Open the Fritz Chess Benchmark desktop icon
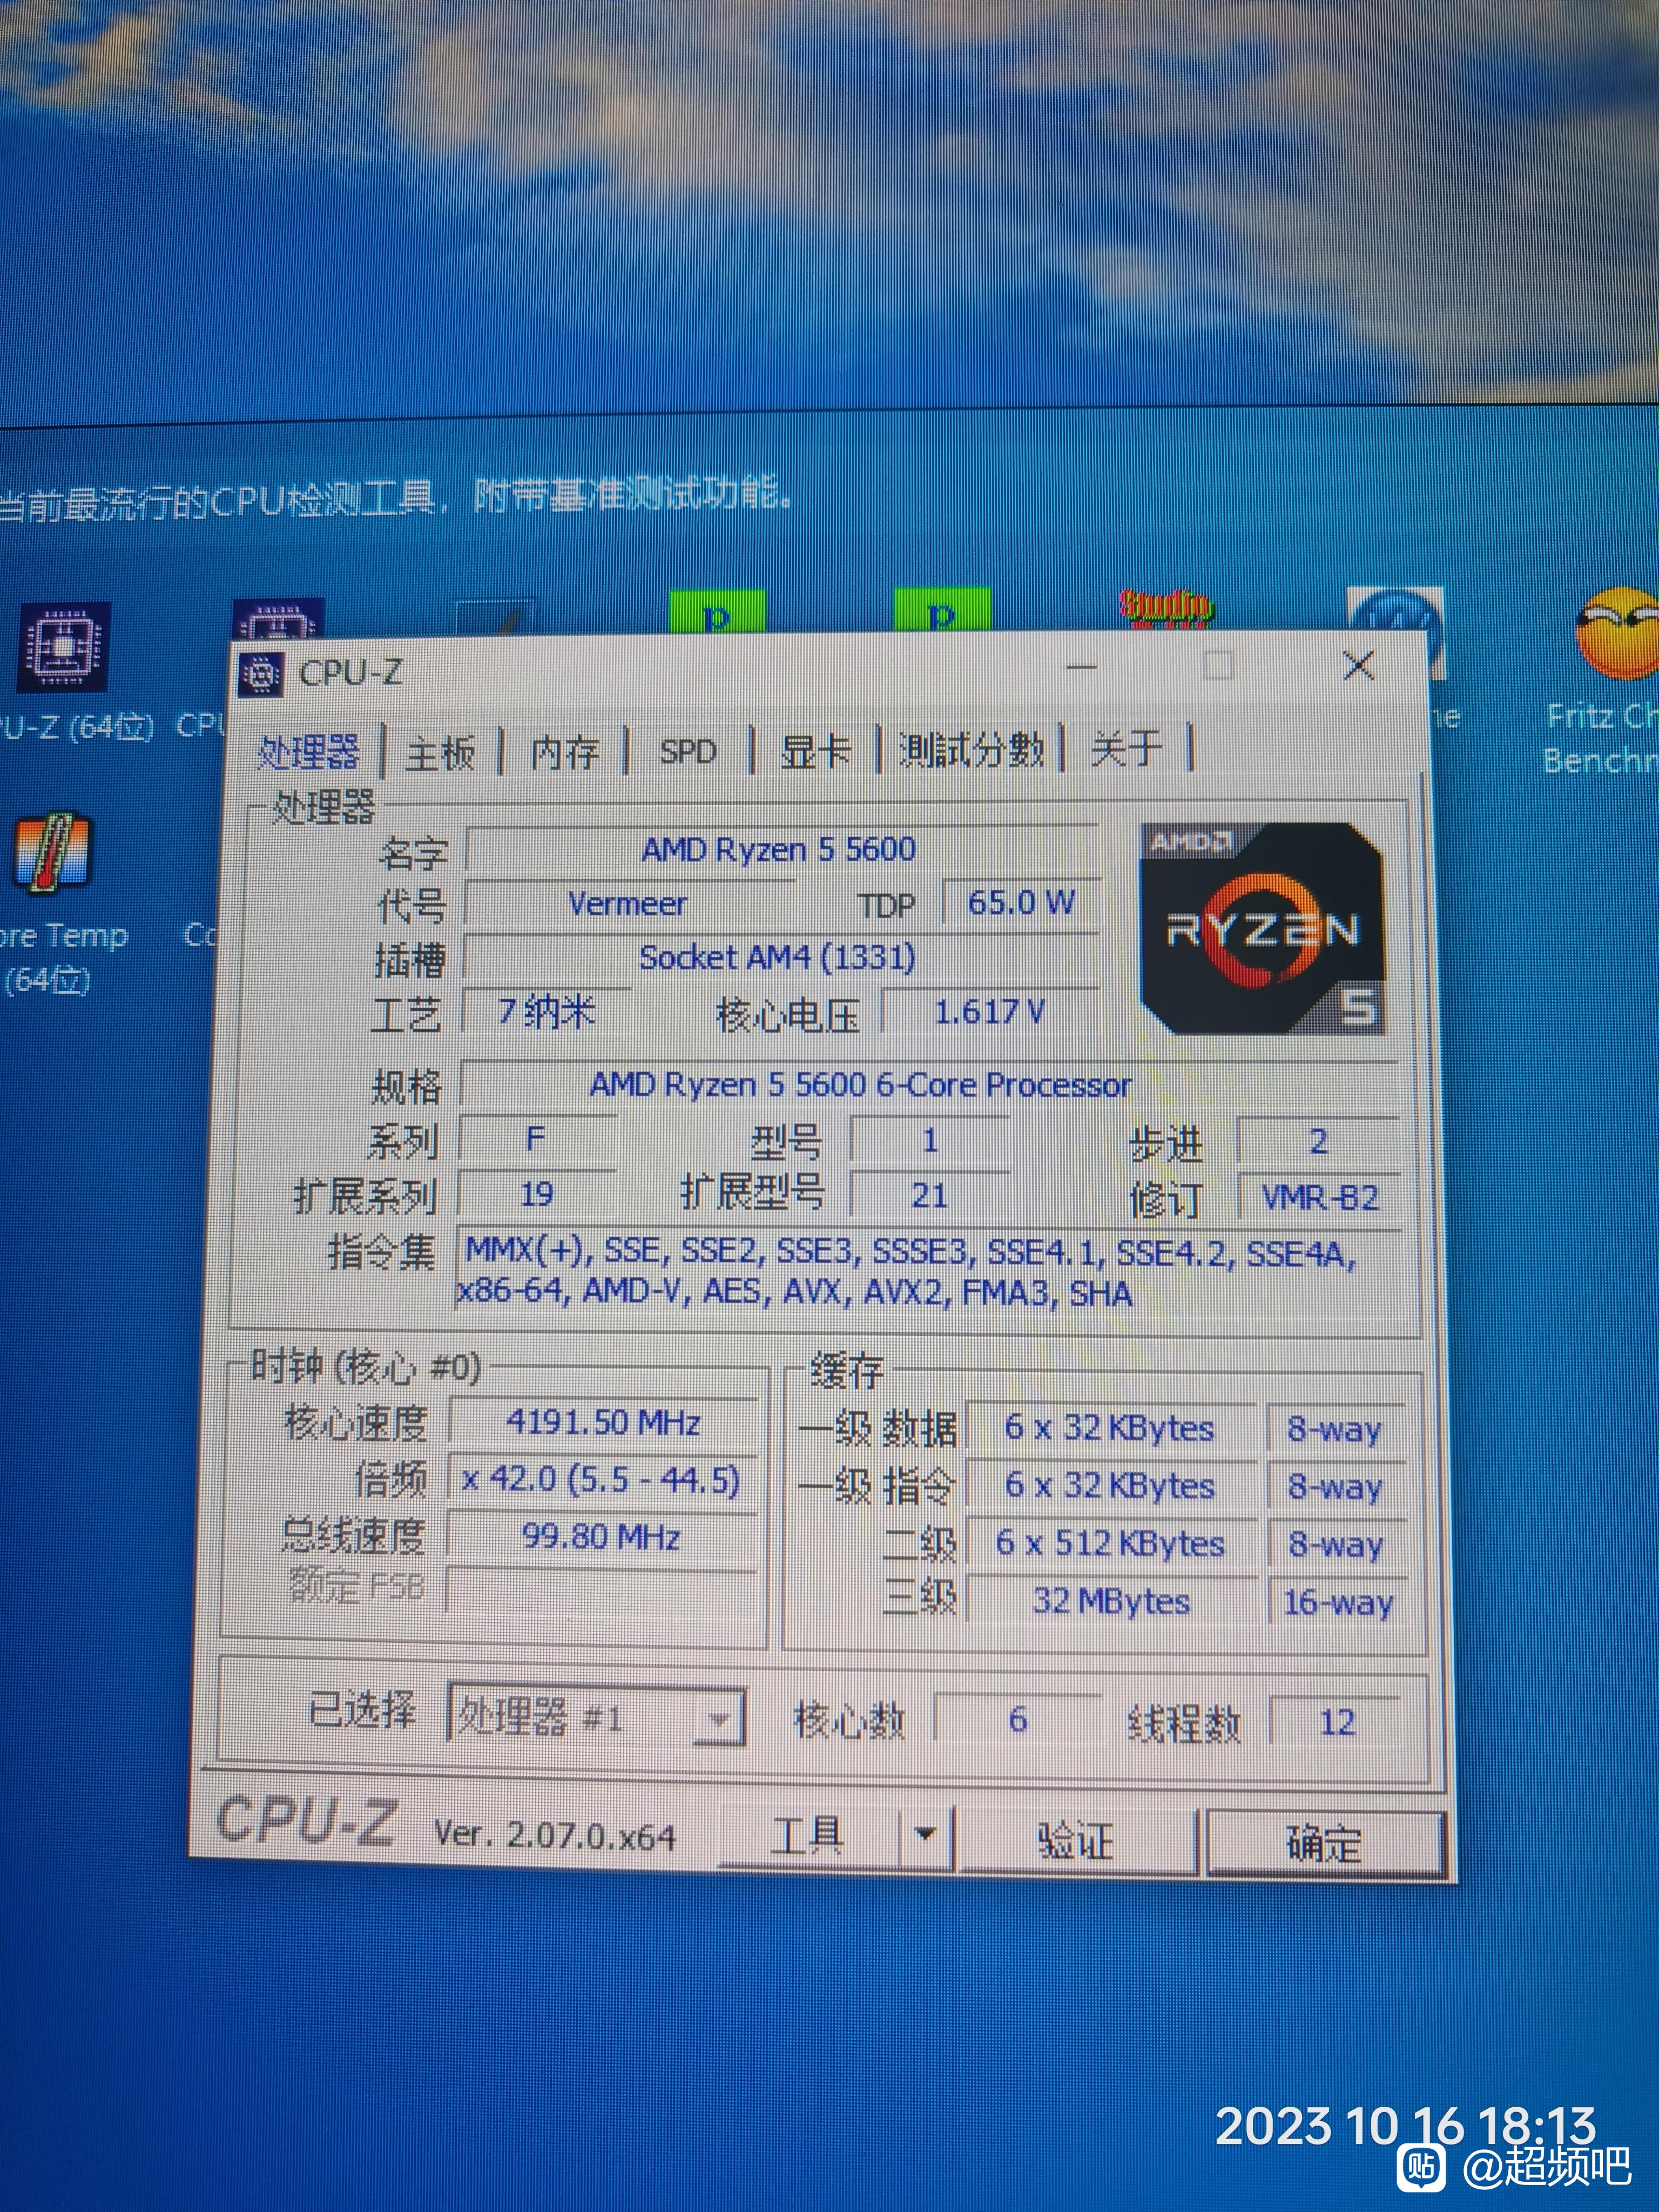The width and height of the screenshot is (1659, 2212). pyautogui.click(x=1617, y=634)
